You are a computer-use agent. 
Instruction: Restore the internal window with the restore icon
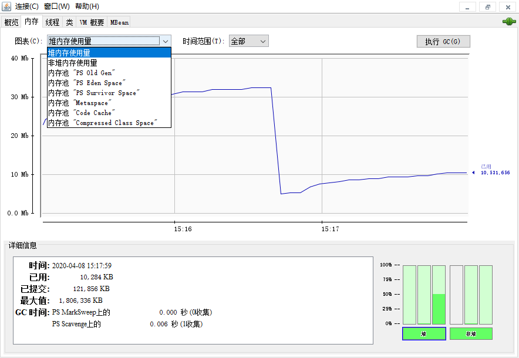click(x=487, y=6)
